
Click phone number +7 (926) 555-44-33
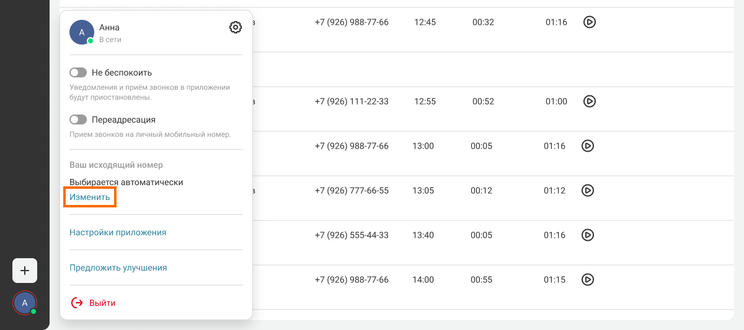click(x=352, y=235)
